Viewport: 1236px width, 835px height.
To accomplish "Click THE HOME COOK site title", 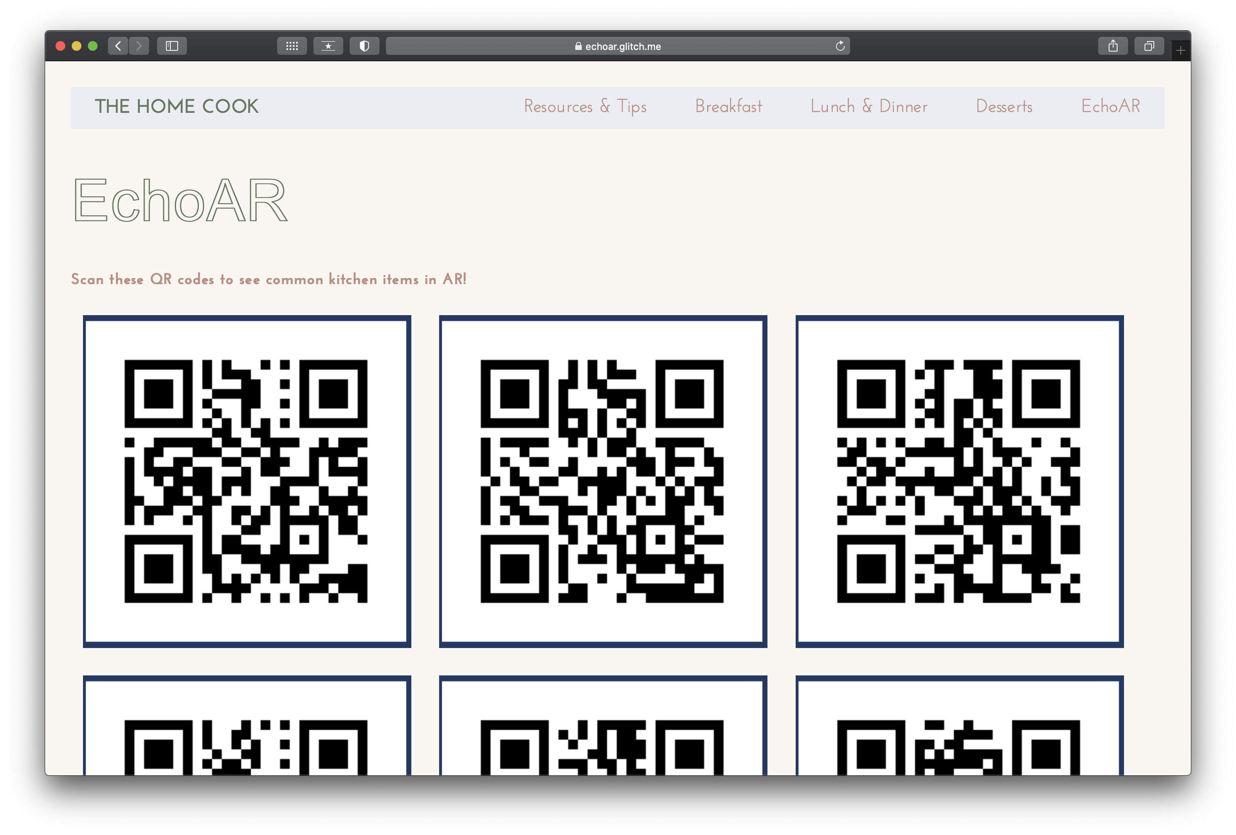I will tap(176, 106).
